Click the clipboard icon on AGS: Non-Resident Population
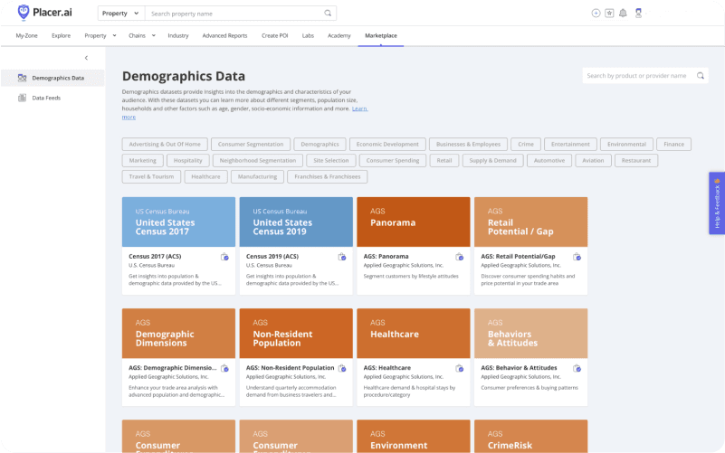725x453 pixels. 342,368
